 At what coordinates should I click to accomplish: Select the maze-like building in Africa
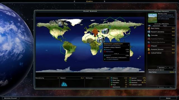(90, 41)
